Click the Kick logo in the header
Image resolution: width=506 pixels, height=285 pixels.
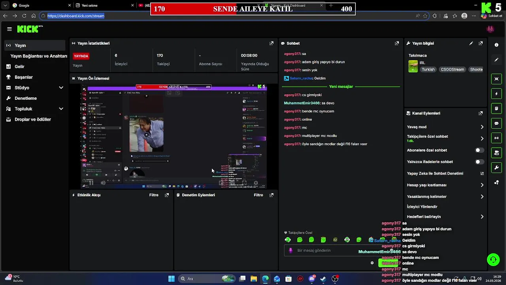coord(29,29)
